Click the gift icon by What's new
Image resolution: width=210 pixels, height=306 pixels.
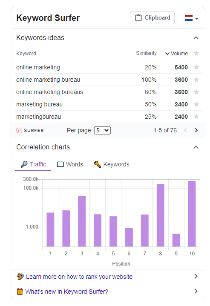pos(20,292)
